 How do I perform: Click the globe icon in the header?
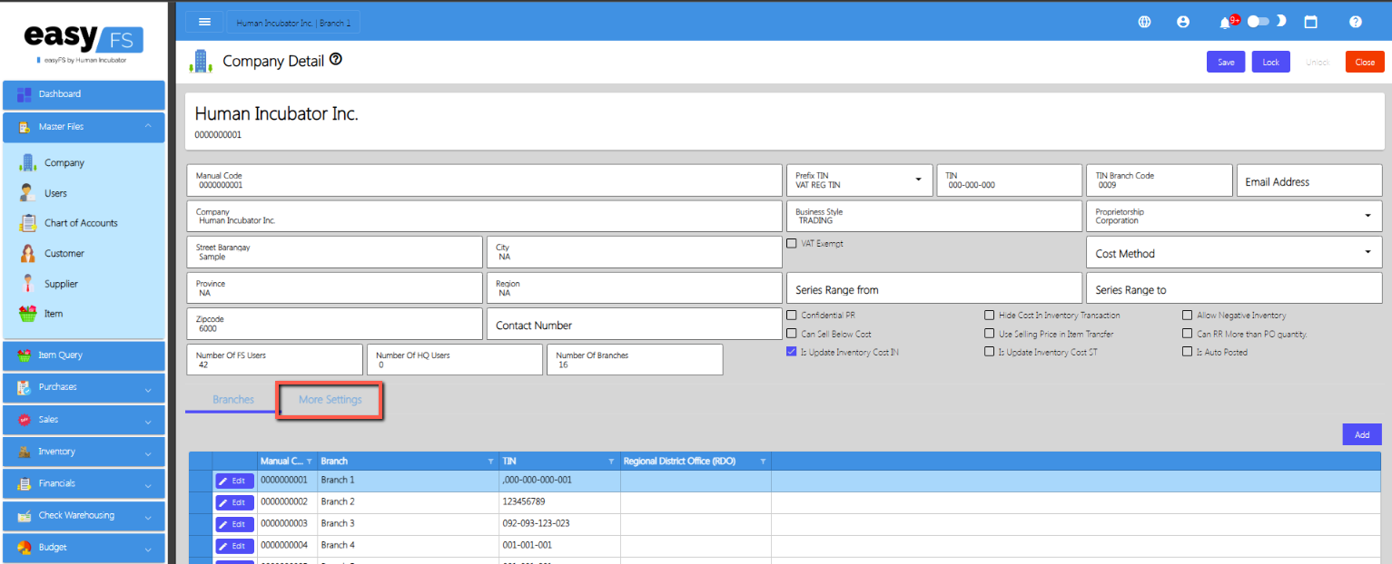coord(1145,22)
